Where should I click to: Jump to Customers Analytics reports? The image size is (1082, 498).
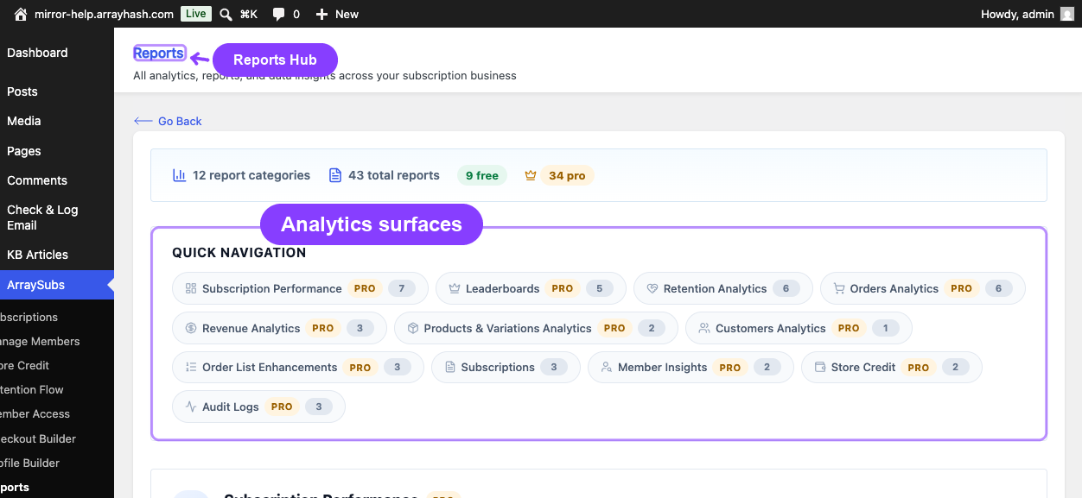(799, 328)
